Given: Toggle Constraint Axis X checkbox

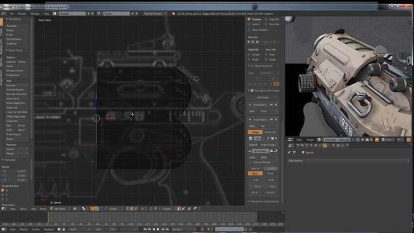Looking at the screenshot, I should coord(3,190).
